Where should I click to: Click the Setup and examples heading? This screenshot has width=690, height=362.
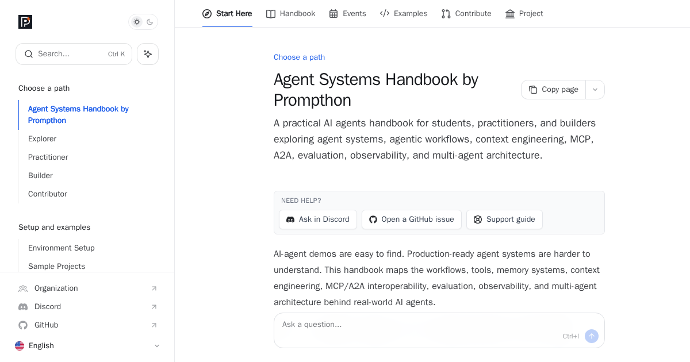coord(54,228)
